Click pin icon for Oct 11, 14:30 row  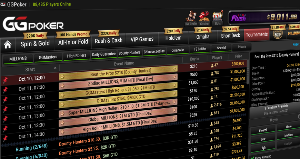(5, 138)
